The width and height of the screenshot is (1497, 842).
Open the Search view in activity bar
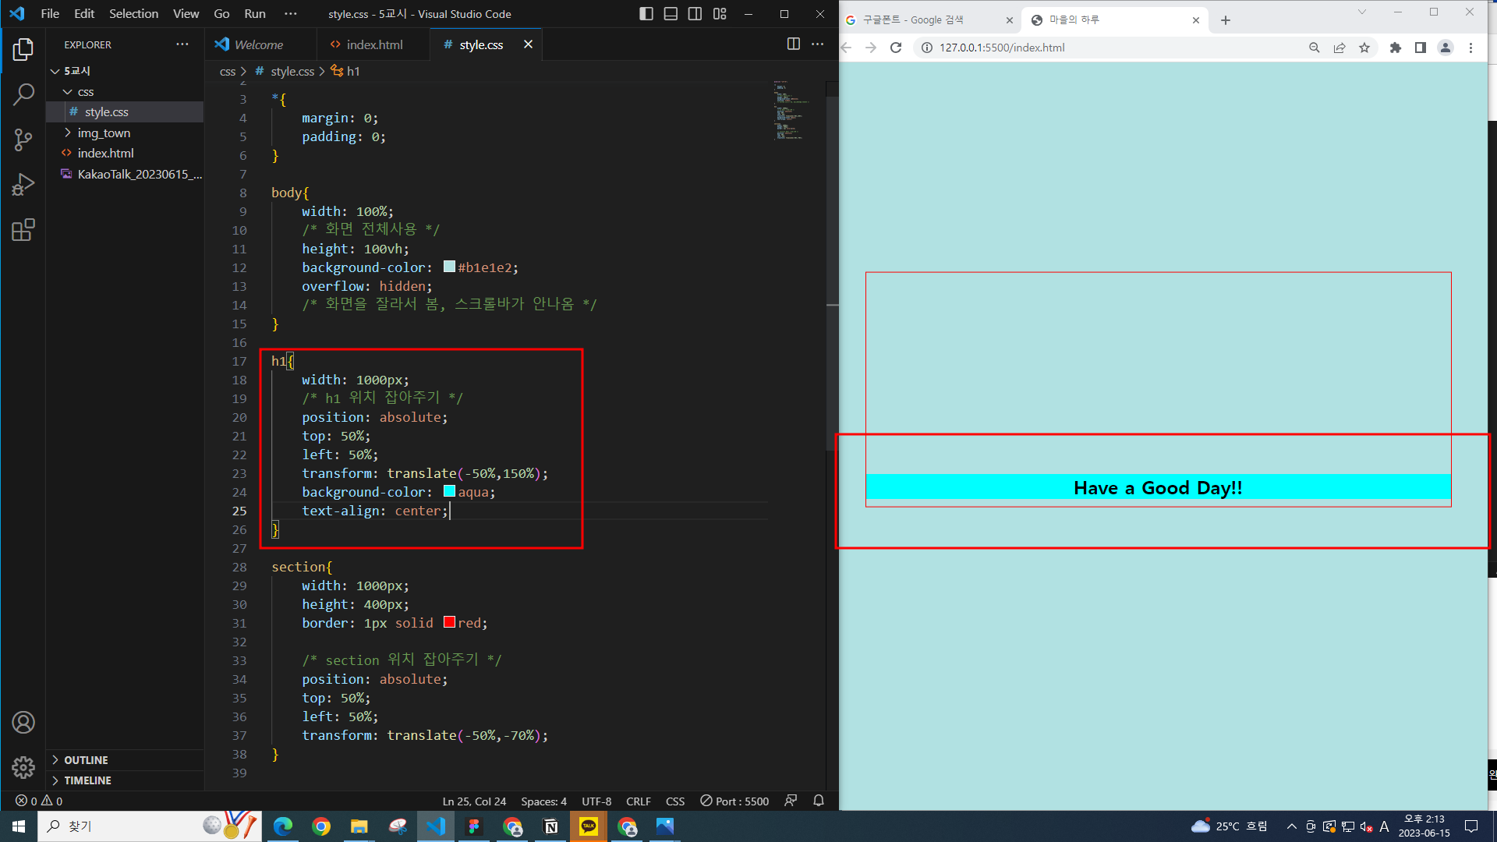pyautogui.click(x=23, y=94)
